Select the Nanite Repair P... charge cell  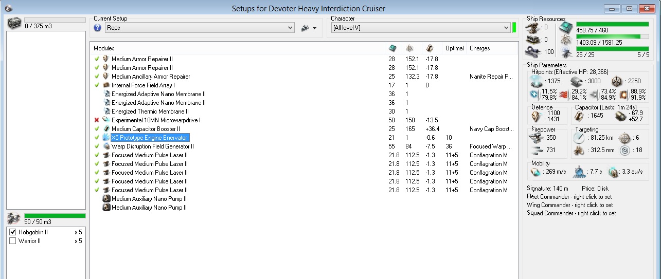point(491,77)
